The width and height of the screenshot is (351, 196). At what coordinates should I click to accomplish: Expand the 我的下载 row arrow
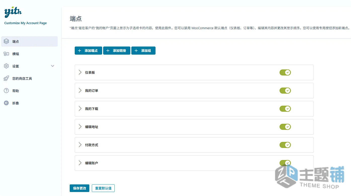pyautogui.click(x=80, y=109)
